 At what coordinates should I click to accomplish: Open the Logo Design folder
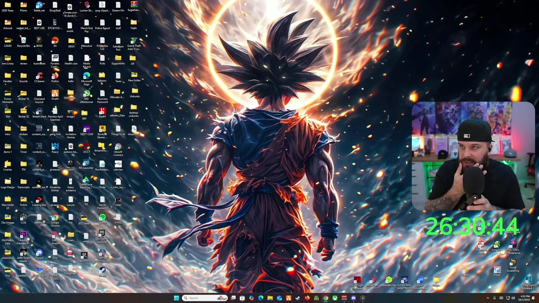(8, 183)
